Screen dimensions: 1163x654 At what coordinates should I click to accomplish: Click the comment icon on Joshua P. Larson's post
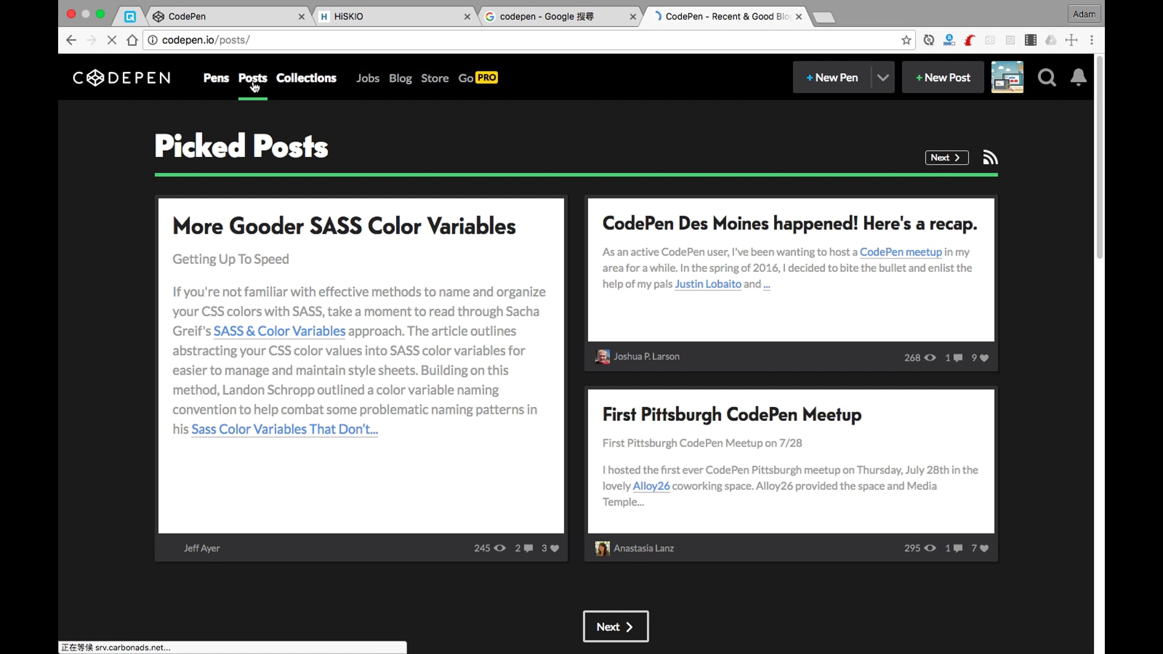955,358
